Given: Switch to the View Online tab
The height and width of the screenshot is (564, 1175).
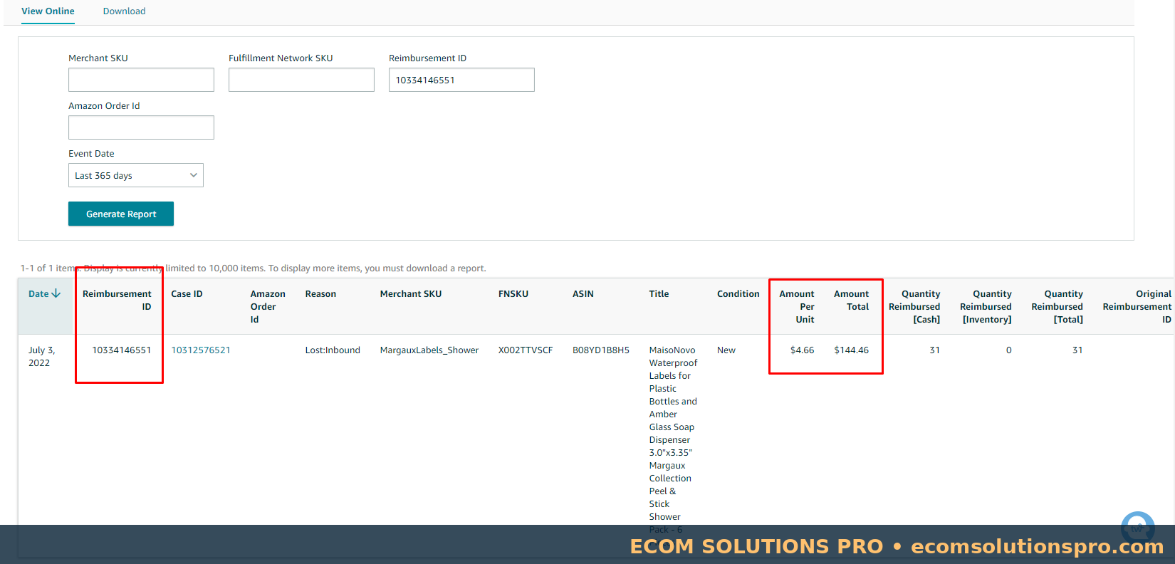Looking at the screenshot, I should tap(48, 11).
